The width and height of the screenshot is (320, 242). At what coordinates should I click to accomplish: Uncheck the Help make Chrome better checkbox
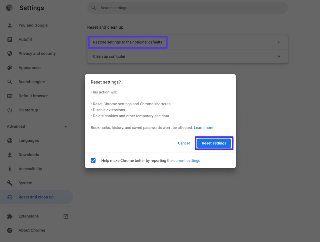point(93,160)
